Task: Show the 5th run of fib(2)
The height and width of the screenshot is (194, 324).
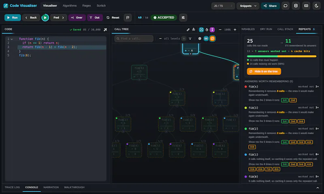Action: (252, 147)
